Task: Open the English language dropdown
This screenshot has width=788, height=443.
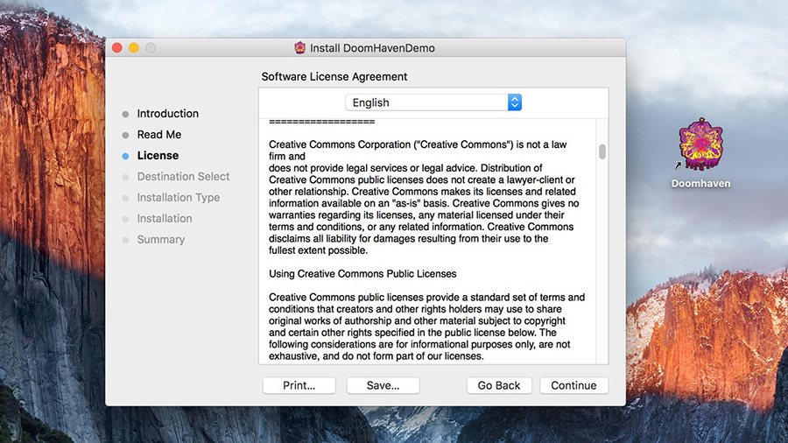Action: click(433, 102)
